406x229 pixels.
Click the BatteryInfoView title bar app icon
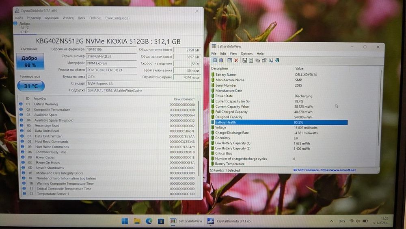[214, 46]
